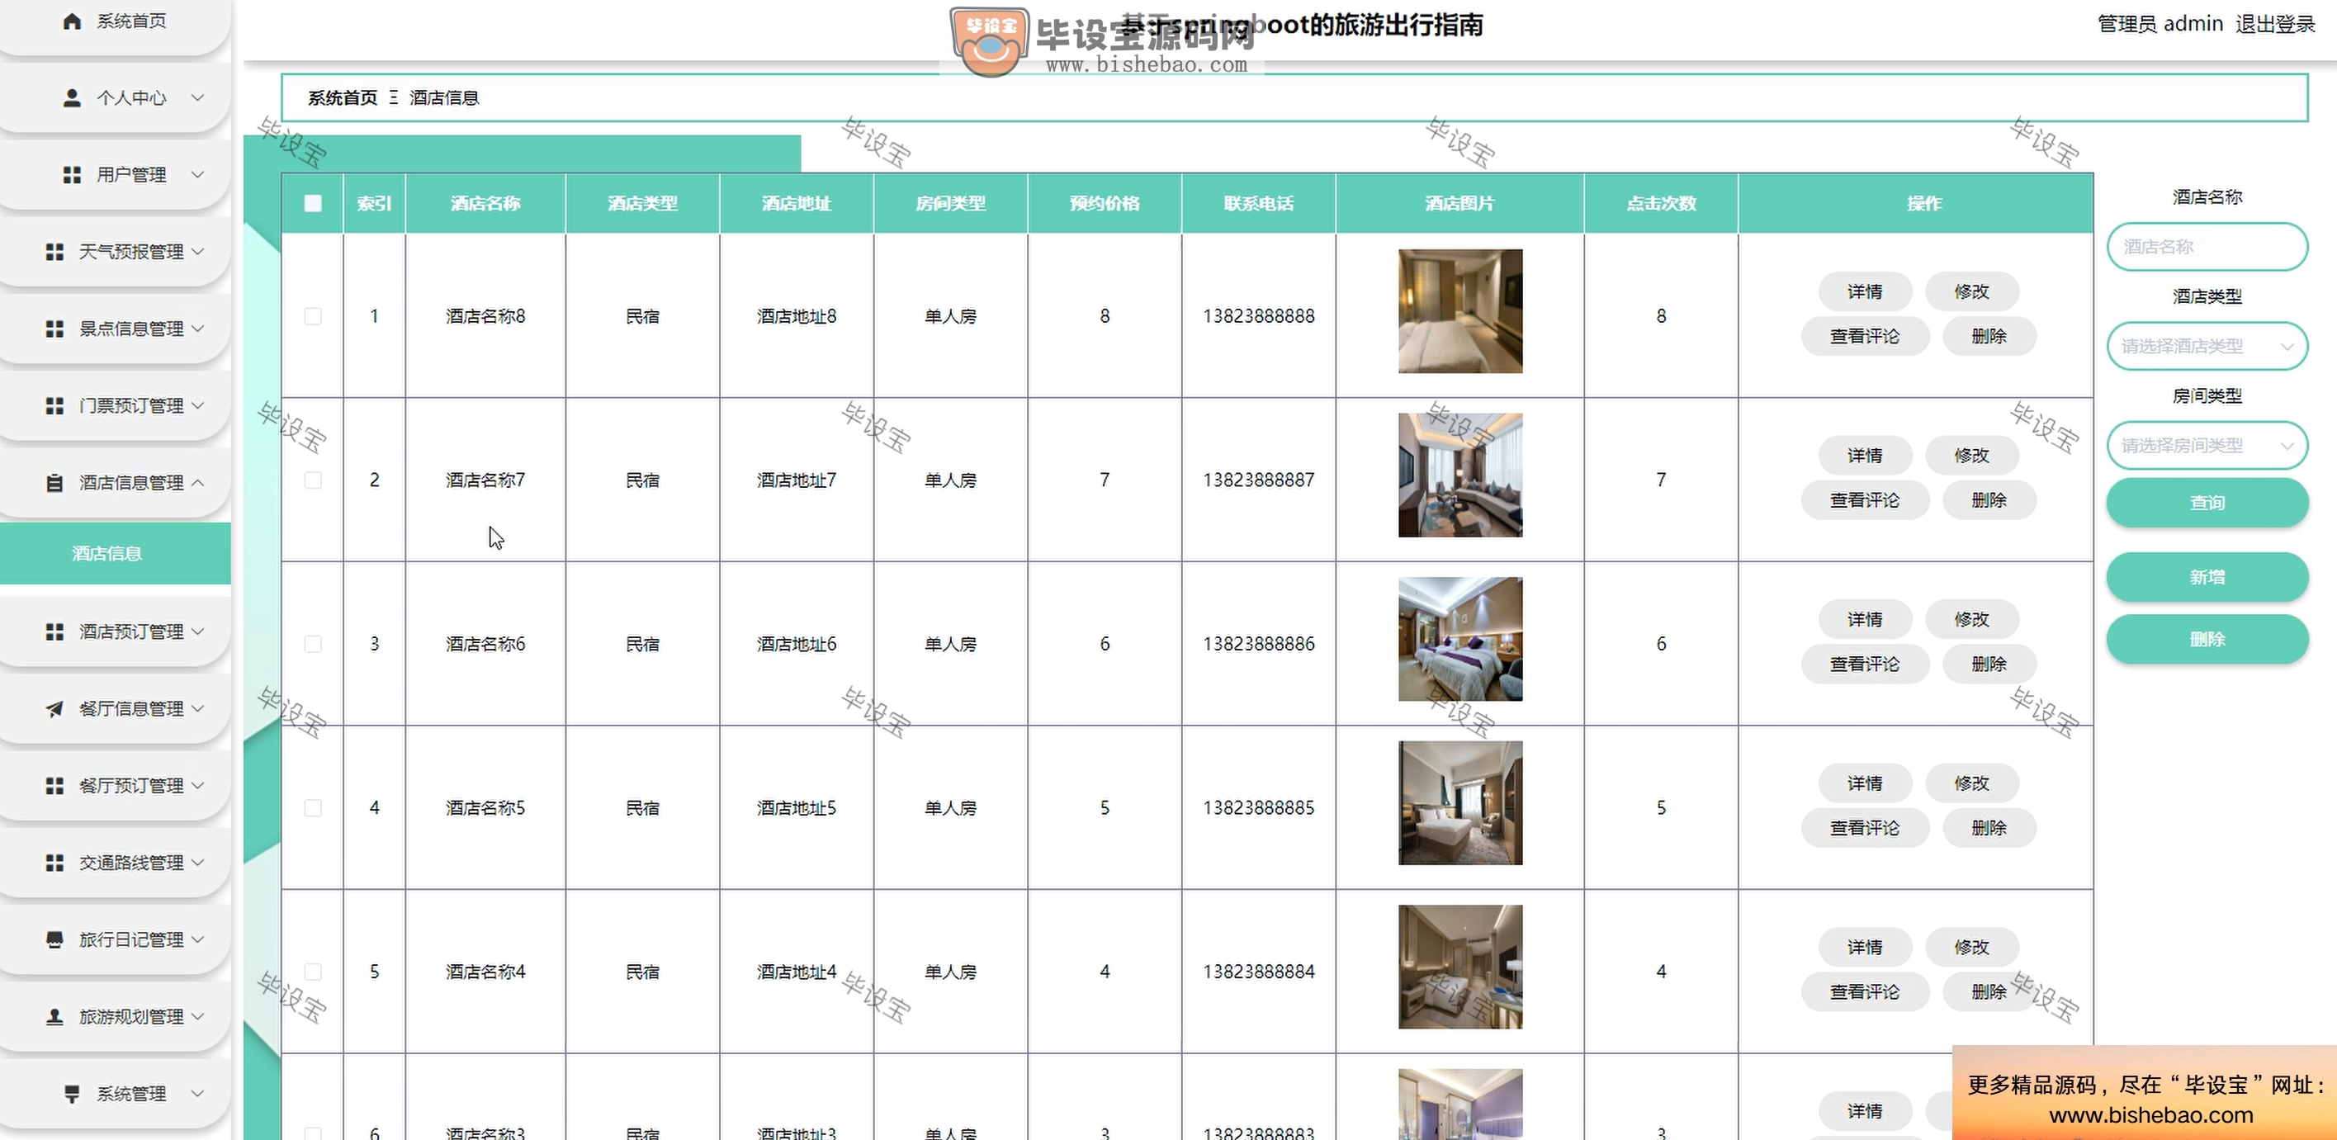The height and width of the screenshot is (1140, 2337).
Task: Click the green 删除 batch delete button
Action: coord(2207,640)
